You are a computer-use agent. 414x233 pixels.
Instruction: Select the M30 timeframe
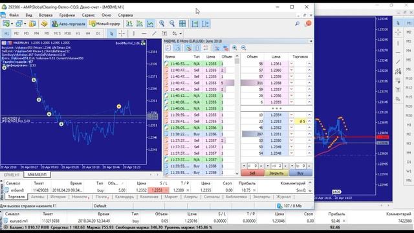click(x=67, y=34)
